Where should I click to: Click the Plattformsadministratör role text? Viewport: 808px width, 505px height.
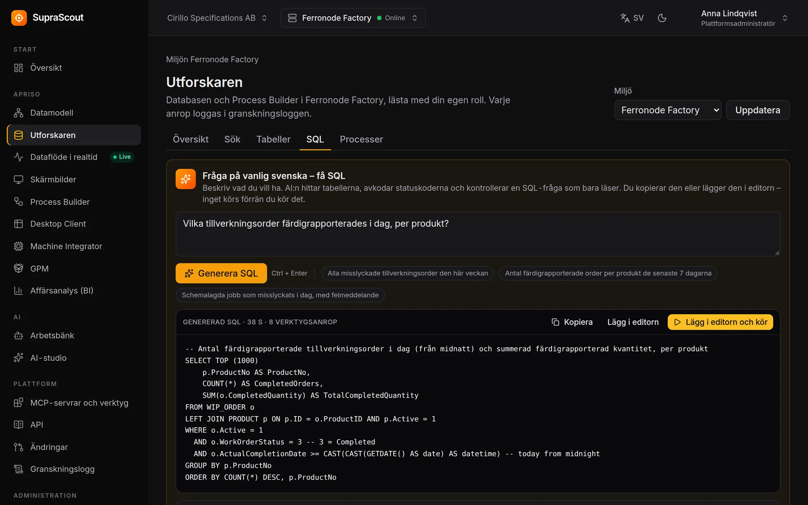point(738,23)
